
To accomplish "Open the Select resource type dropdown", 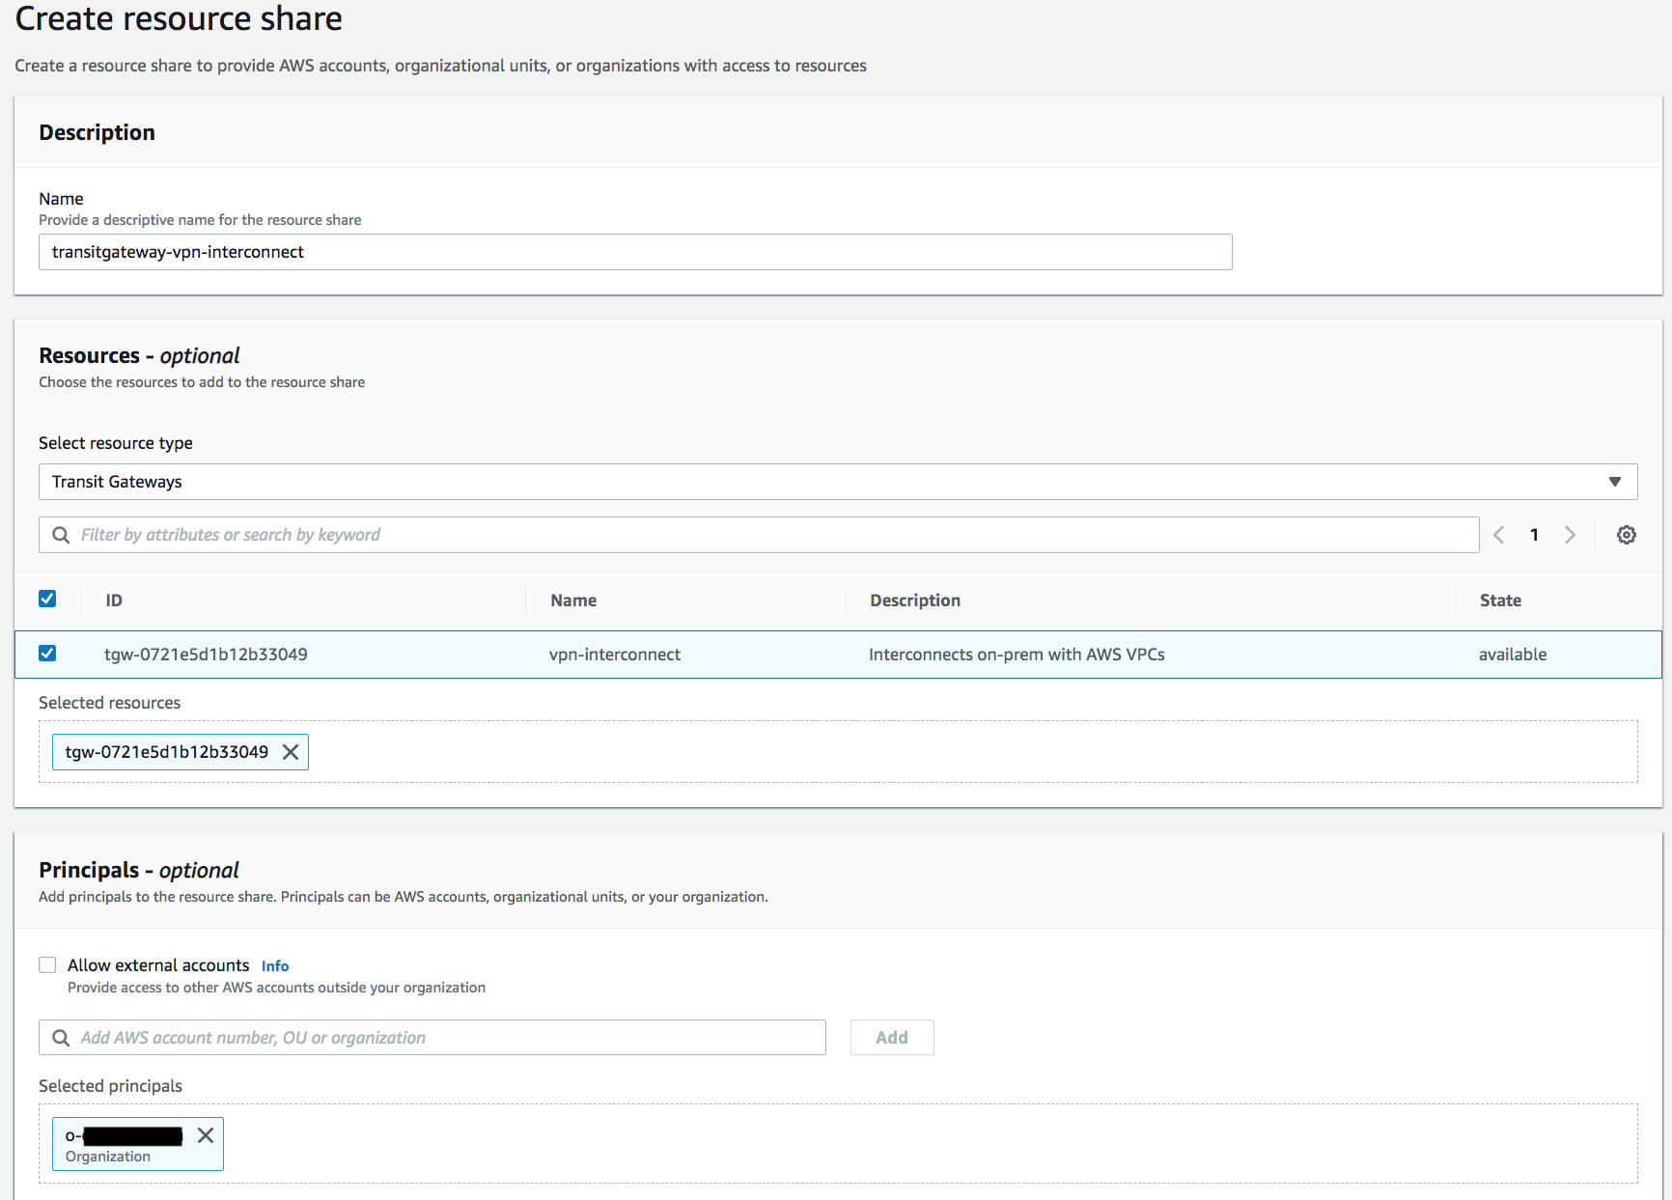I will (x=838, y=482).
